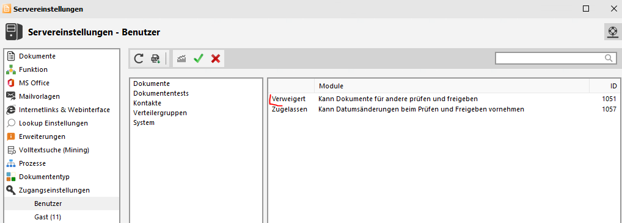The image size is (622, 223).
Task: Close the Servereinstellungen window
Action: [x=613, y=9]
